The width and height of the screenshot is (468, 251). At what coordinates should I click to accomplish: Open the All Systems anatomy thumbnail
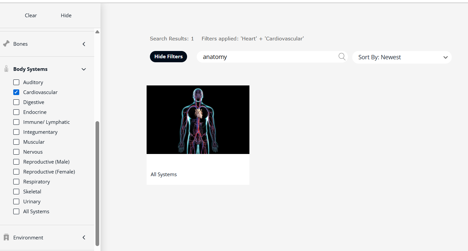[198, 120]
